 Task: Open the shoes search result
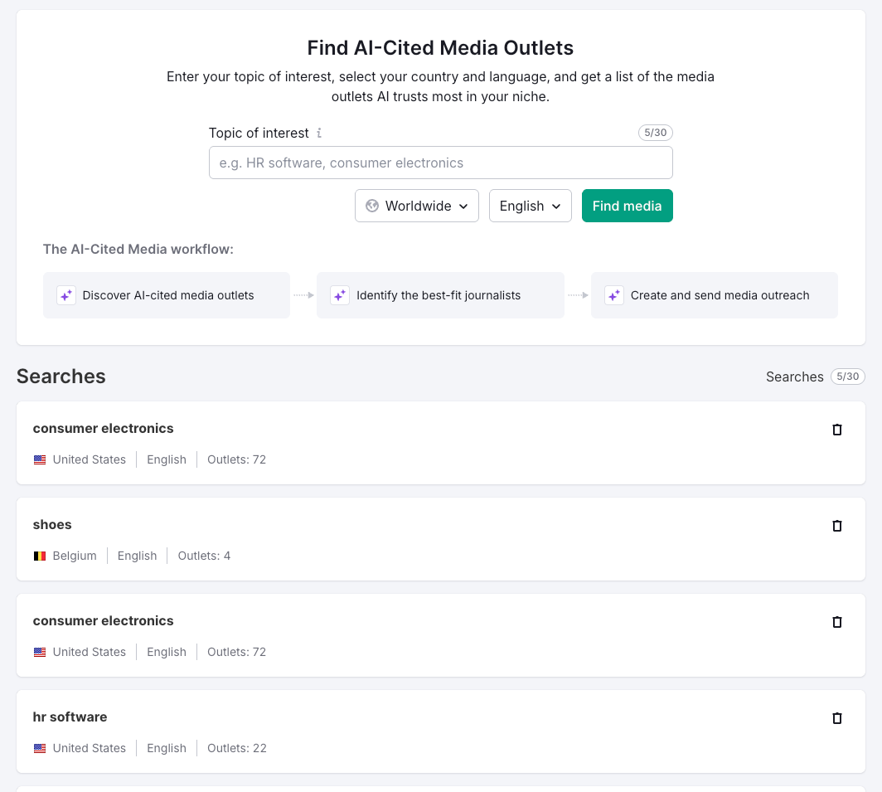tap(52, 525)
